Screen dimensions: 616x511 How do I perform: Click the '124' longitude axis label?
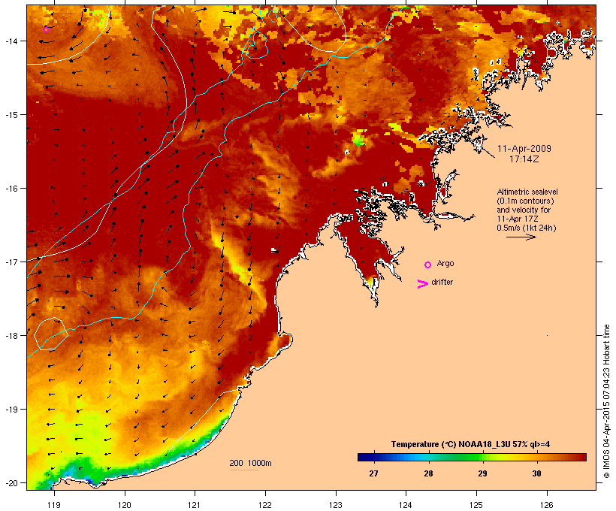pyautogui.click(x=406, y=505)
